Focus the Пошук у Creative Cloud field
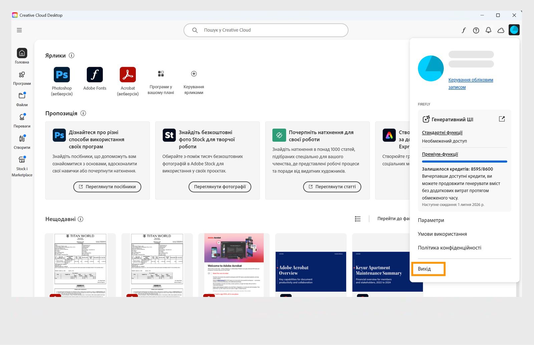534x345 pixels. [x=266, y=30]
